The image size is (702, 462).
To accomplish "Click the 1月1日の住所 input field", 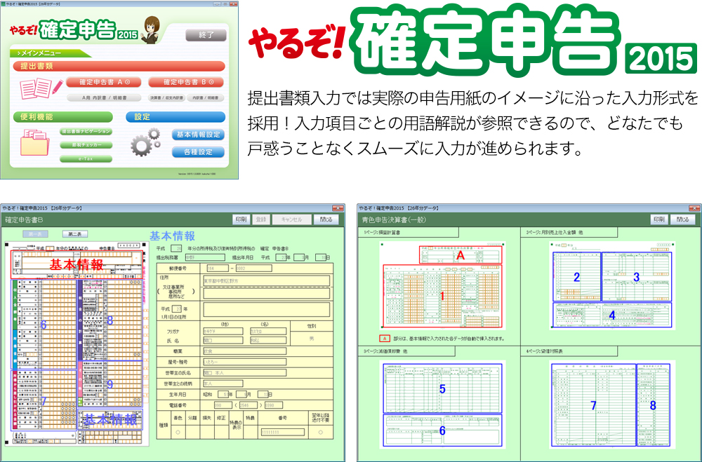I will pyautogui.click(x=266, y=309).
